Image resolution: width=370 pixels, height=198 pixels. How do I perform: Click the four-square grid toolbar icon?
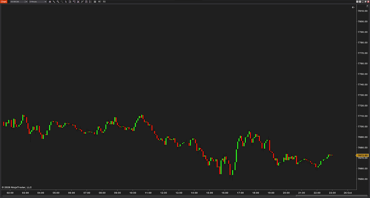coord(95,2)
